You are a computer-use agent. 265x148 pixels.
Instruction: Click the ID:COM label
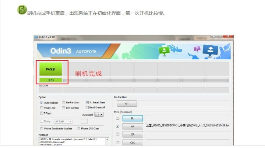tap(43, 85)
